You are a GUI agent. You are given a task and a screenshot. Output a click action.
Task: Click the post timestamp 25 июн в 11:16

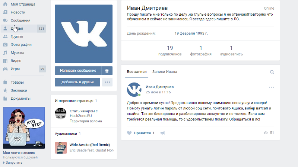click(x=158, y=92)
